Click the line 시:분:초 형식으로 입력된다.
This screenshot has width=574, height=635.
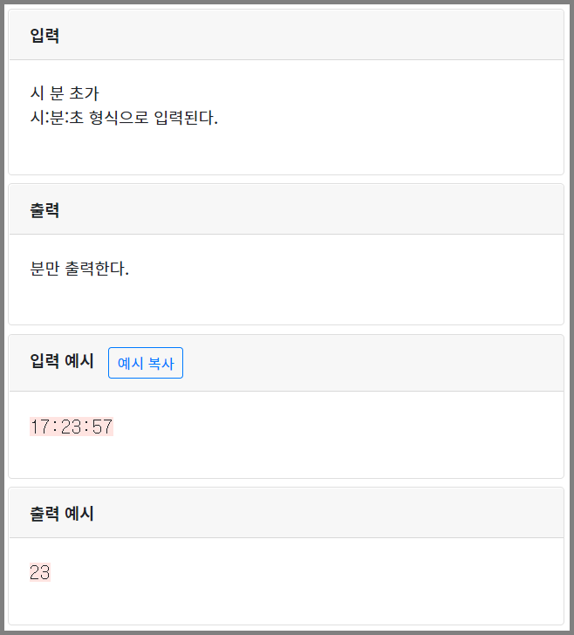point(124,118)
